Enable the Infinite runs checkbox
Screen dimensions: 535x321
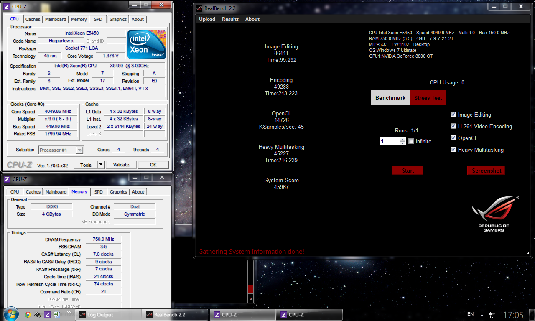(x=411, y=141)
